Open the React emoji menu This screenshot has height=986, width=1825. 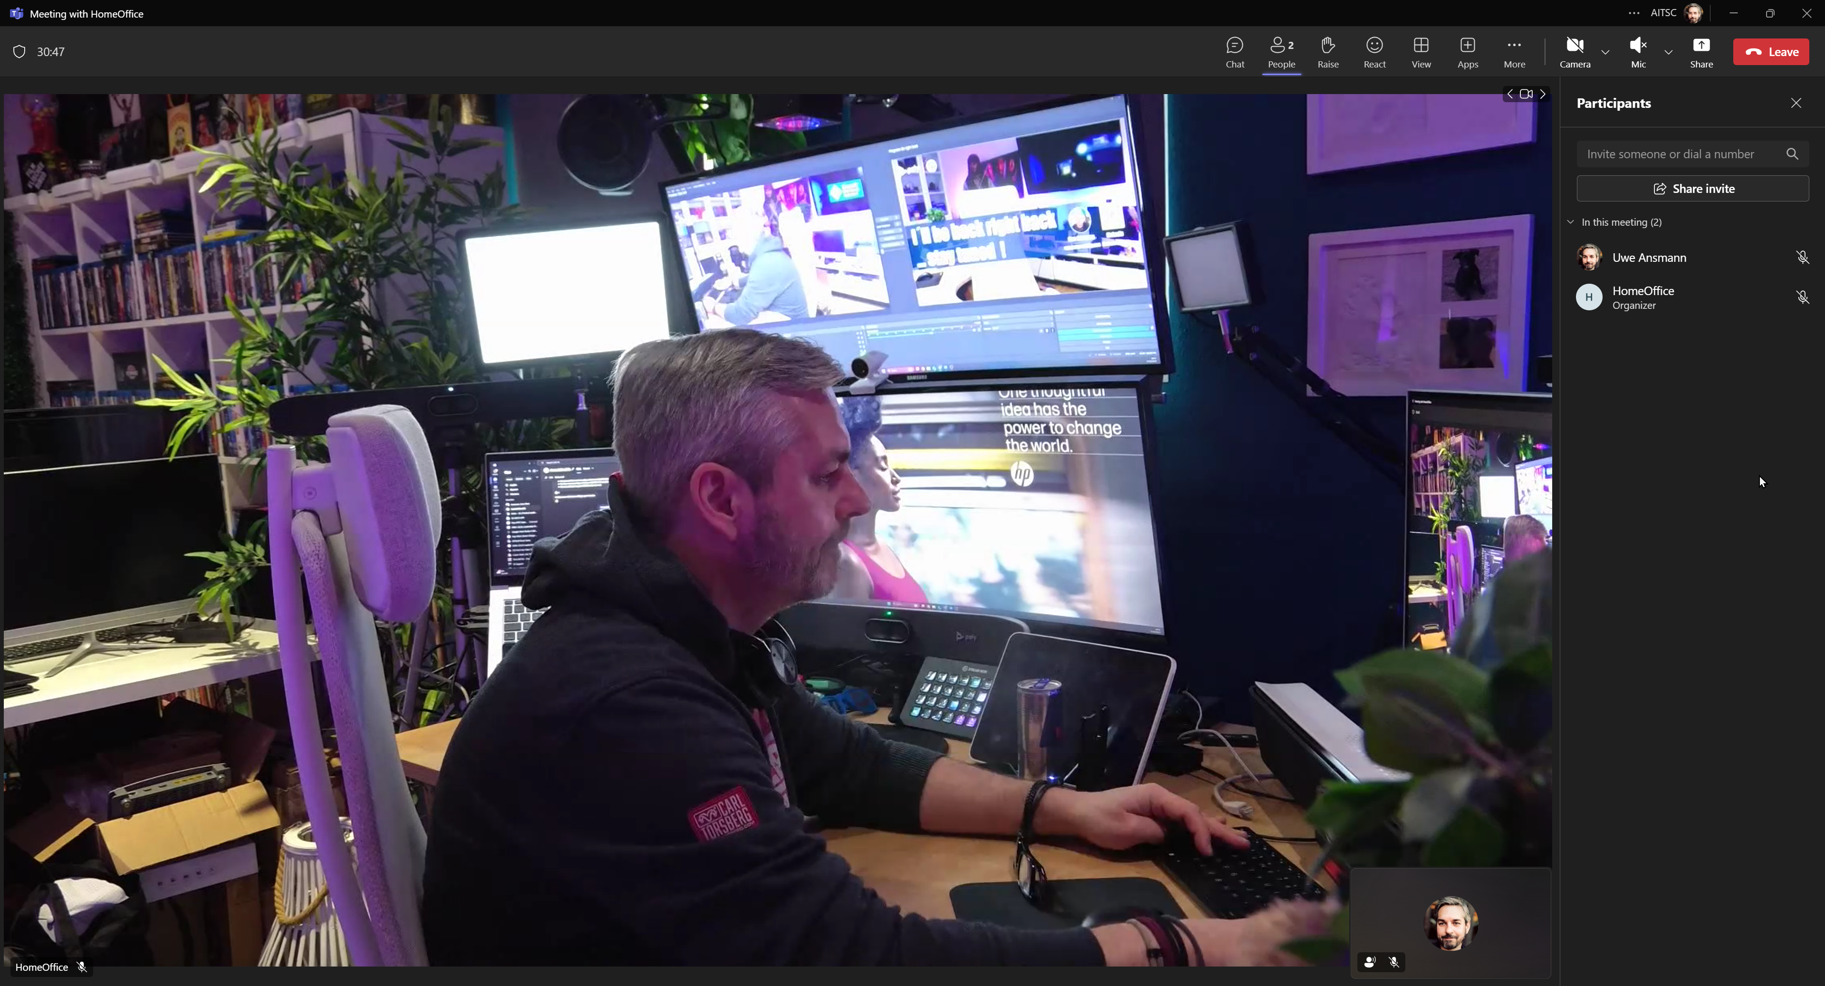[x=1374, y=52]
